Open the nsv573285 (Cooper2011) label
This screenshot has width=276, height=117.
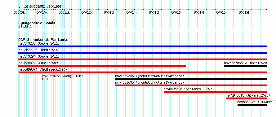39,43
